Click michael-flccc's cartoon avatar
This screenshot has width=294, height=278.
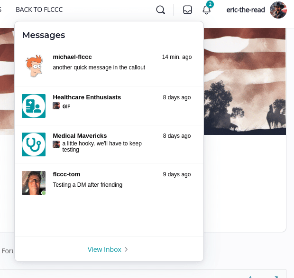[x=34, y=67]
